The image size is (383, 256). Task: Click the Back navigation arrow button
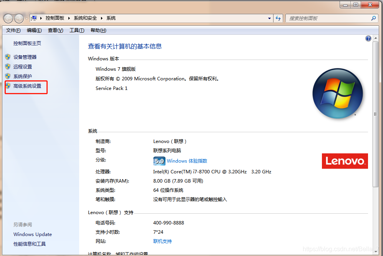8,18
